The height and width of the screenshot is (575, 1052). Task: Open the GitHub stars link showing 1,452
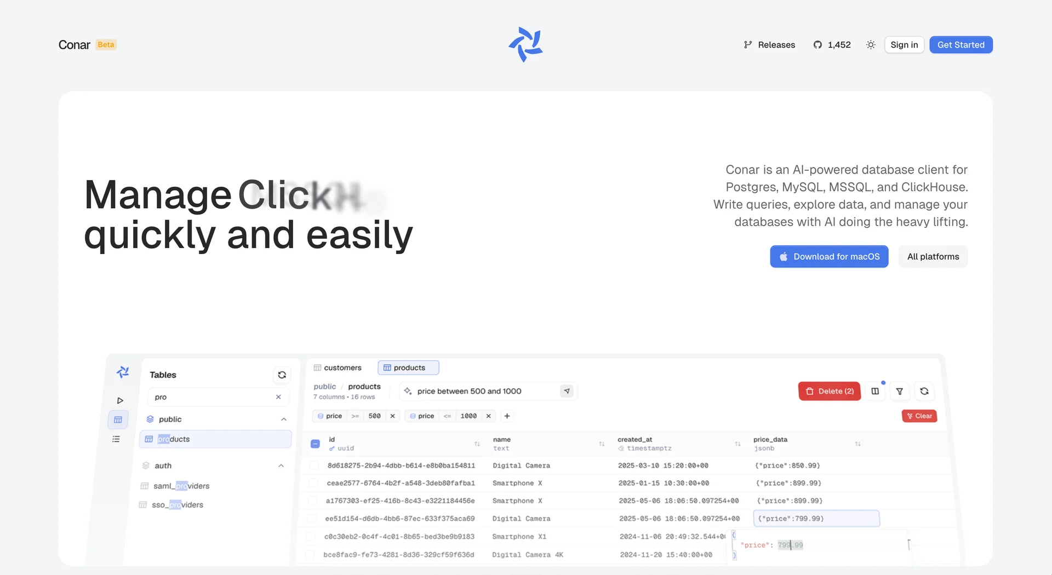click(832, 45)
